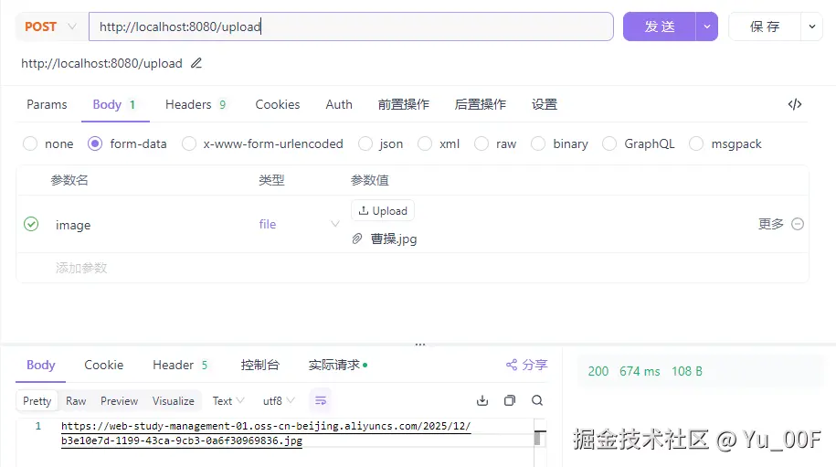Download the response with the download icon
This screenshot has width=836, height=467.
coord(482,401)
